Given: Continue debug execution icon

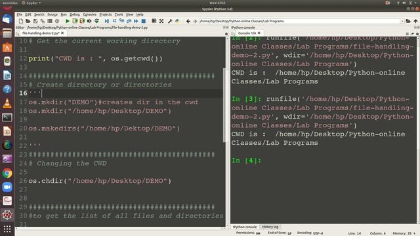Looking at the screenshot, I should click(136, 21).
